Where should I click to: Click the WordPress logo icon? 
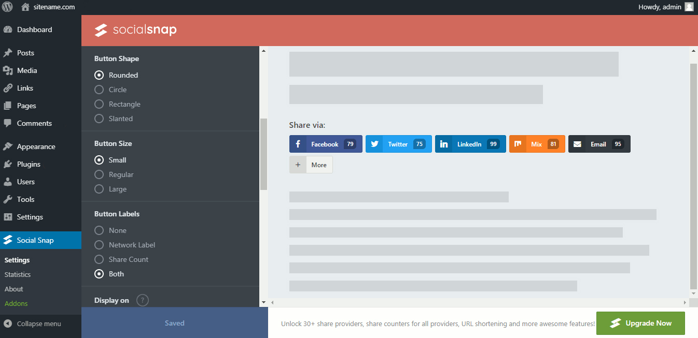(x=7, y=7)
